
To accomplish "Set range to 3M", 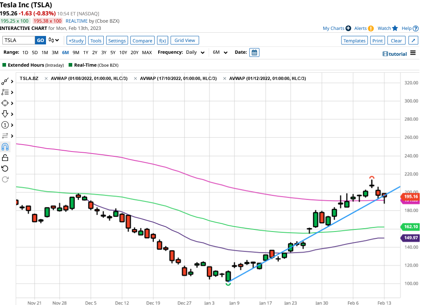I will pyautogui.click(x=55, y=53).
